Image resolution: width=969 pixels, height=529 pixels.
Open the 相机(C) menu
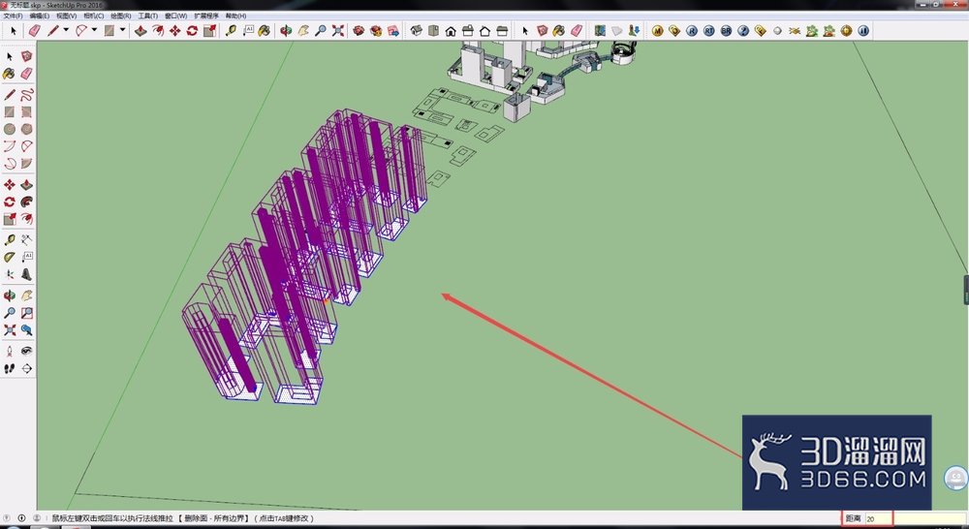point(94,16)
